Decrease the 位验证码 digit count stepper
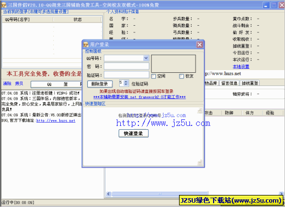The width and height of the screenshot is (285, 207). [126, 84]
